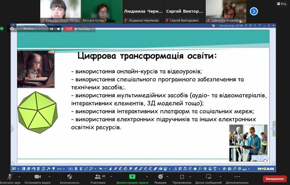This screenshot has height=185, width=290.
Task: Select Valentyna Umanets video tile
Action: 226,11
